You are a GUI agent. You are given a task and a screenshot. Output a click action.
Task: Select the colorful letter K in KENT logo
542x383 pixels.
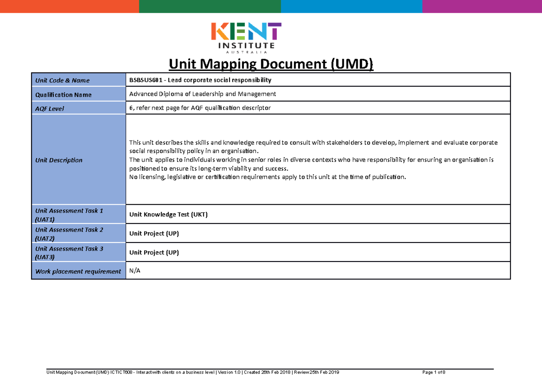click(x=220, y=32)
